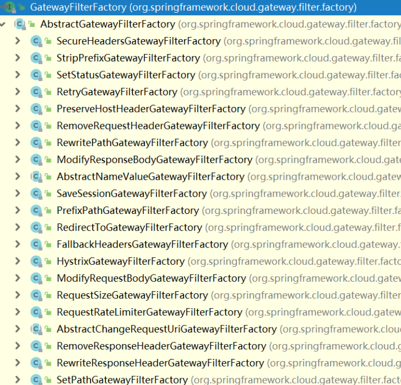
Task: Click class icon beside RetryGatewayFilterFactory
Action: [36, 92]
